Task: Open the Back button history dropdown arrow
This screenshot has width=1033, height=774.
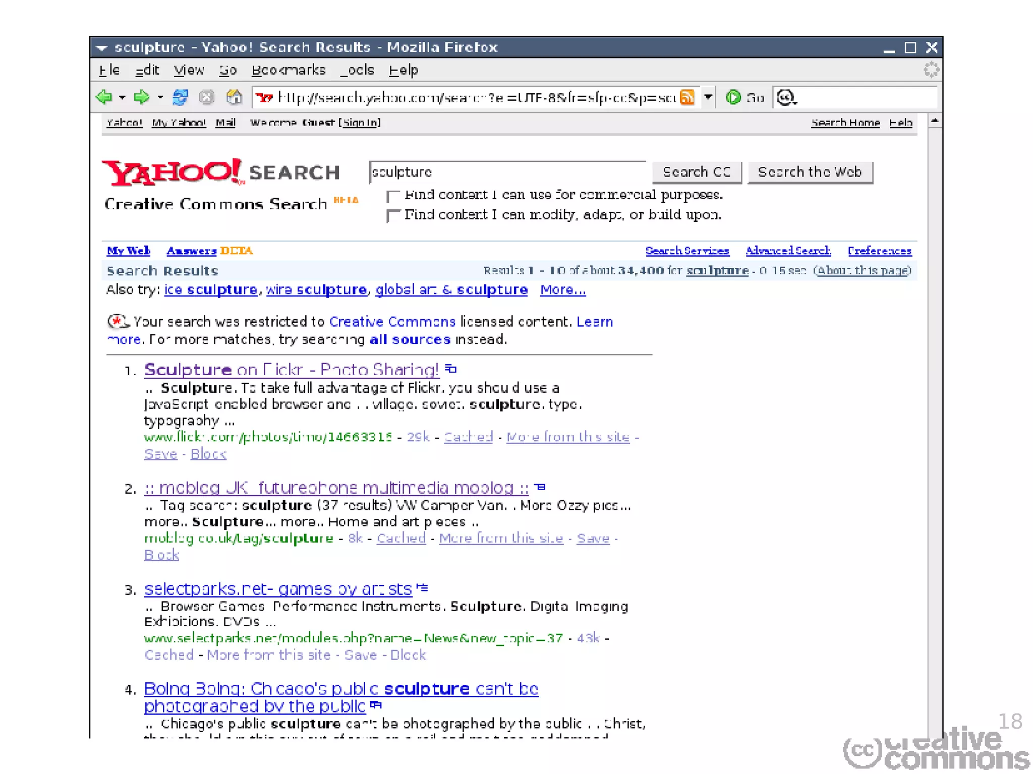Action: pos(122,97)
